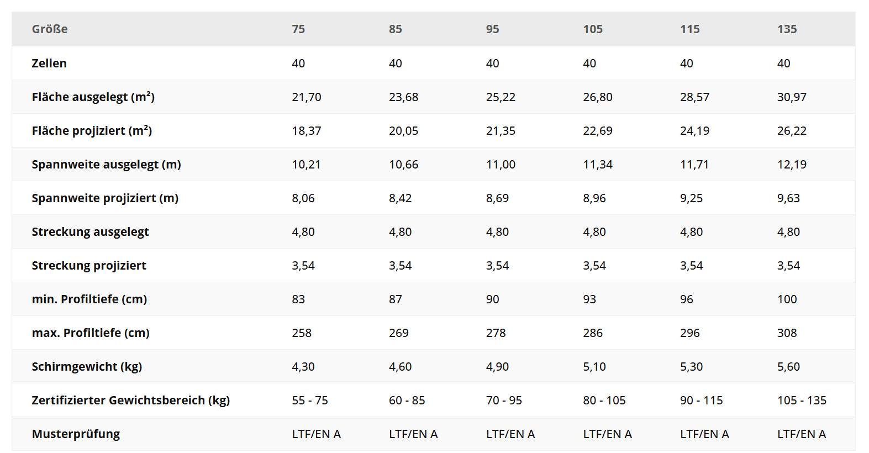Screen dimensions: 869x453
Task: Click the 'Zellen' row label
Action: 49,64
